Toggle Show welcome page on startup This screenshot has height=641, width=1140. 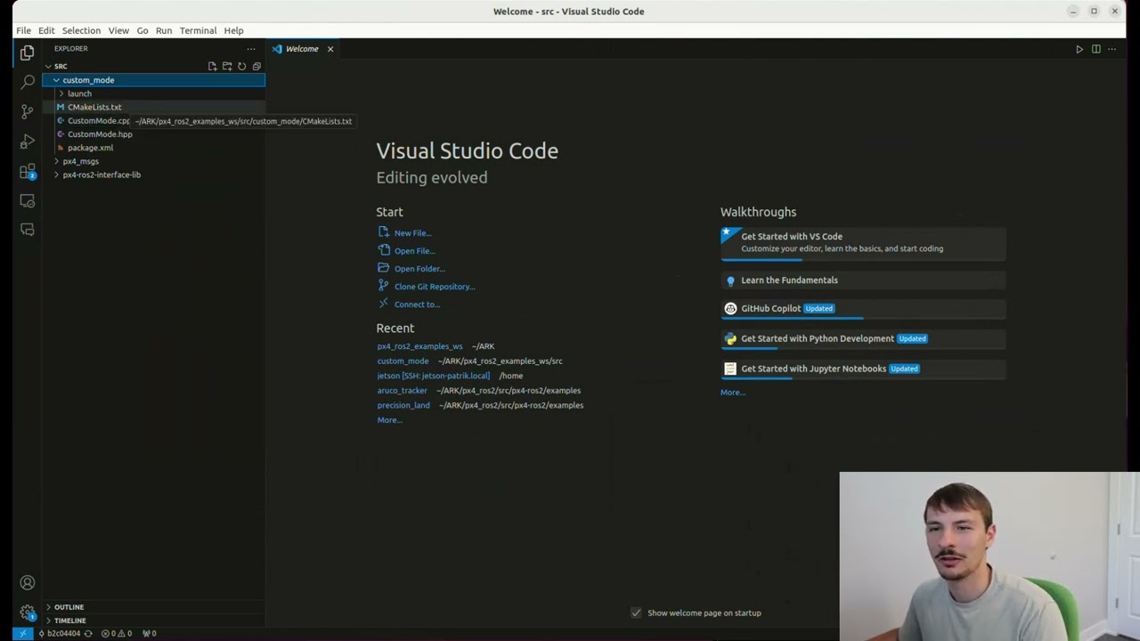[636, 613]
